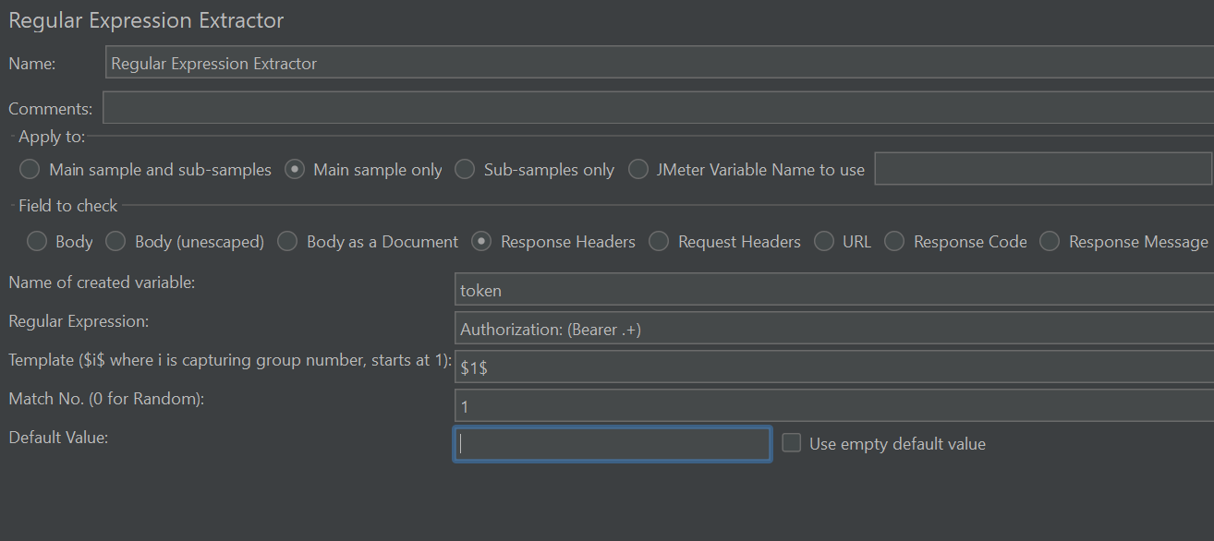
Task: Select the Main sample and sub-samples option
Action: pos(30,170)
